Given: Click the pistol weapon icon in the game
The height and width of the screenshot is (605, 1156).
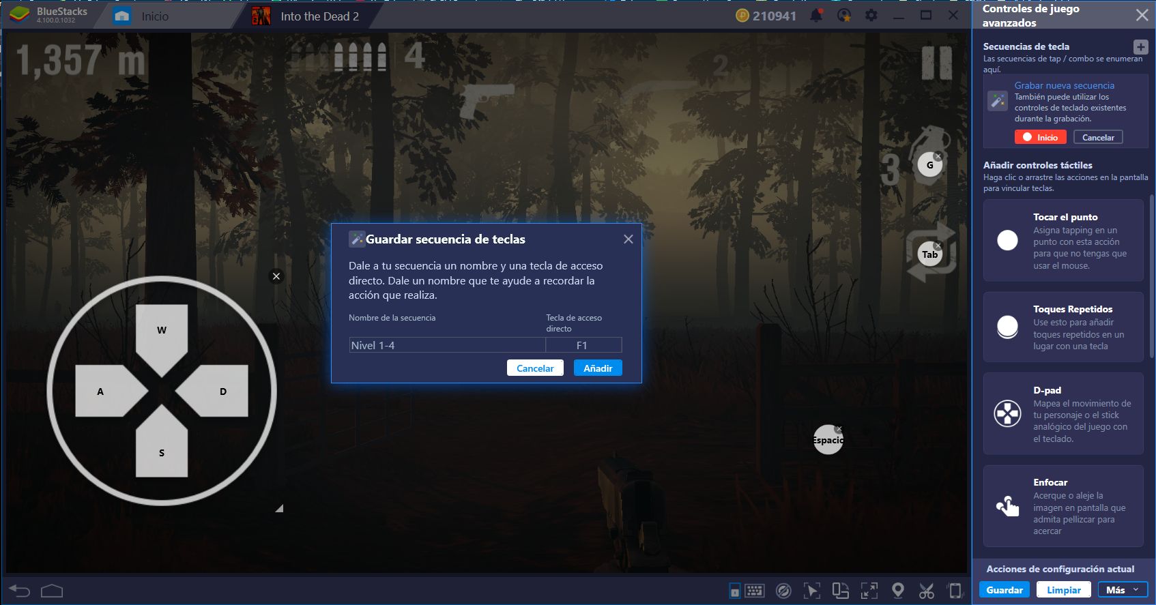Looking at the screenshot, I should coord(487,100).
